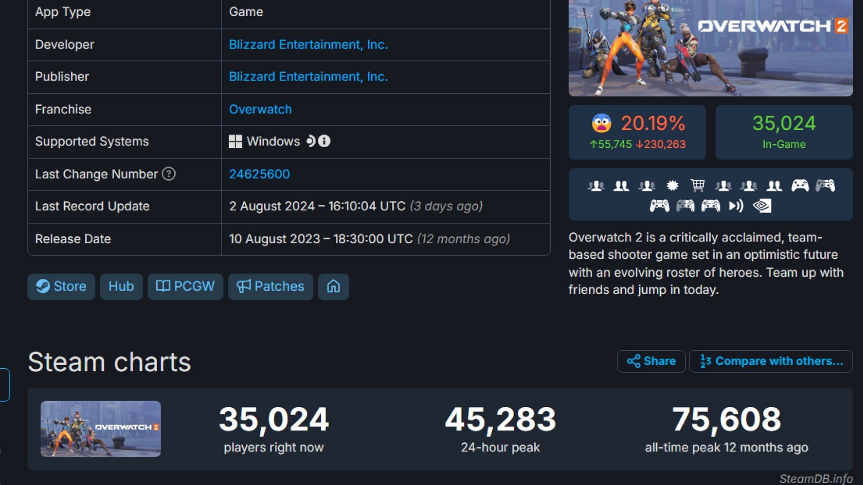Click the Share button for Steam charts
This screenshot has width=863, height=485.
click(651, 361)
